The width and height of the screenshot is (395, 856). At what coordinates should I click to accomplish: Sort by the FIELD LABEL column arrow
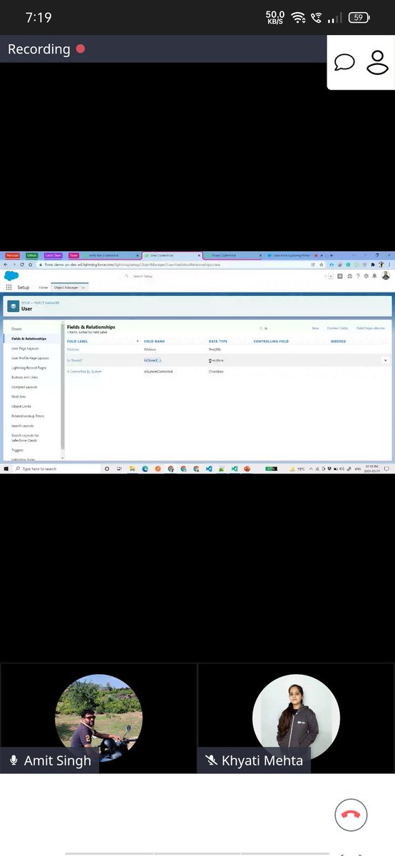click(138, 342)
